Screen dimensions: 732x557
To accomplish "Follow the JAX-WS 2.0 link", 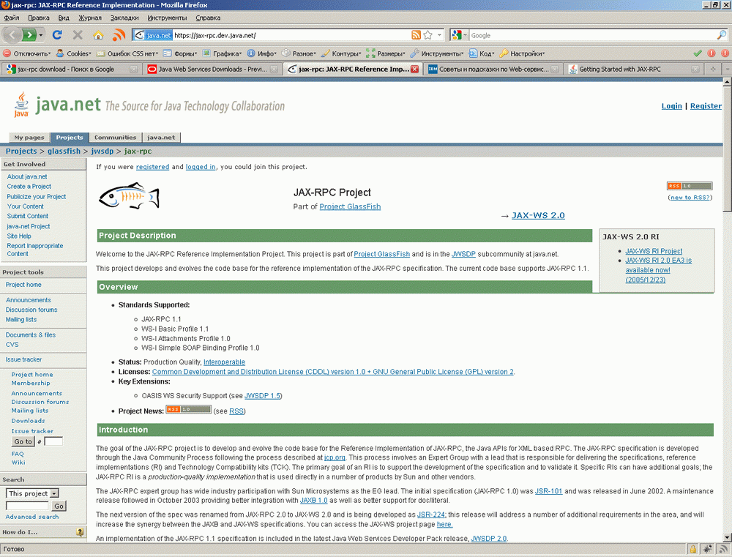I will 538,215.
